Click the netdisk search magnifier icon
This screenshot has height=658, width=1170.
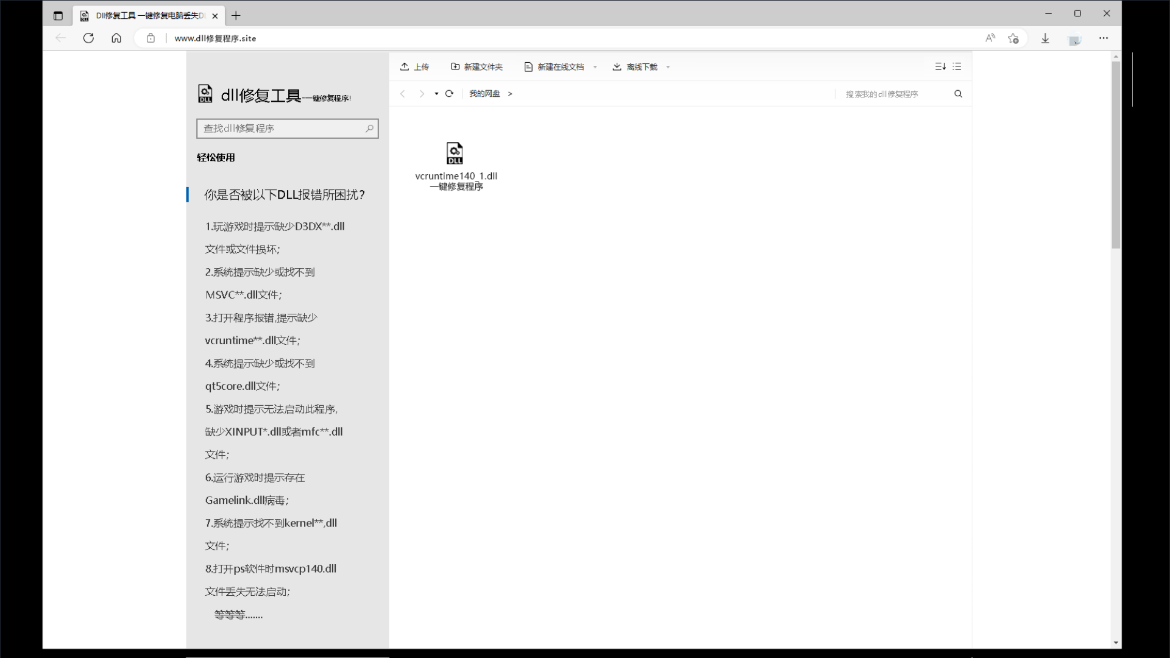[x=958, y=94]
